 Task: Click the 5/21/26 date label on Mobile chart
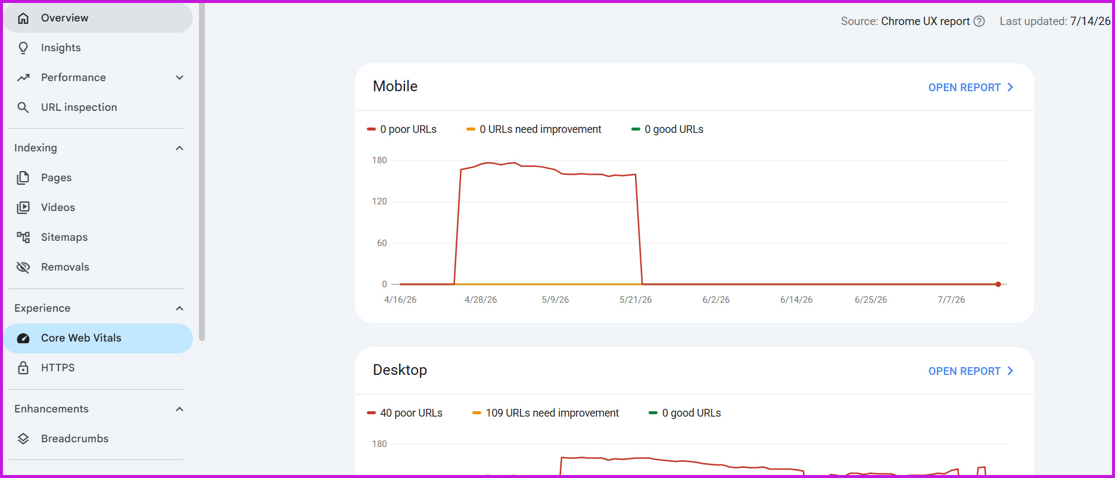pyautogui.click(x=636, y=300)
